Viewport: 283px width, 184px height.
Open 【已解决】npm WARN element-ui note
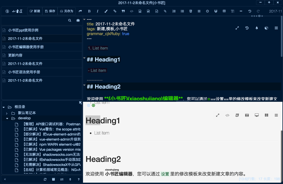pyautogui.click(x=52, y=144)
